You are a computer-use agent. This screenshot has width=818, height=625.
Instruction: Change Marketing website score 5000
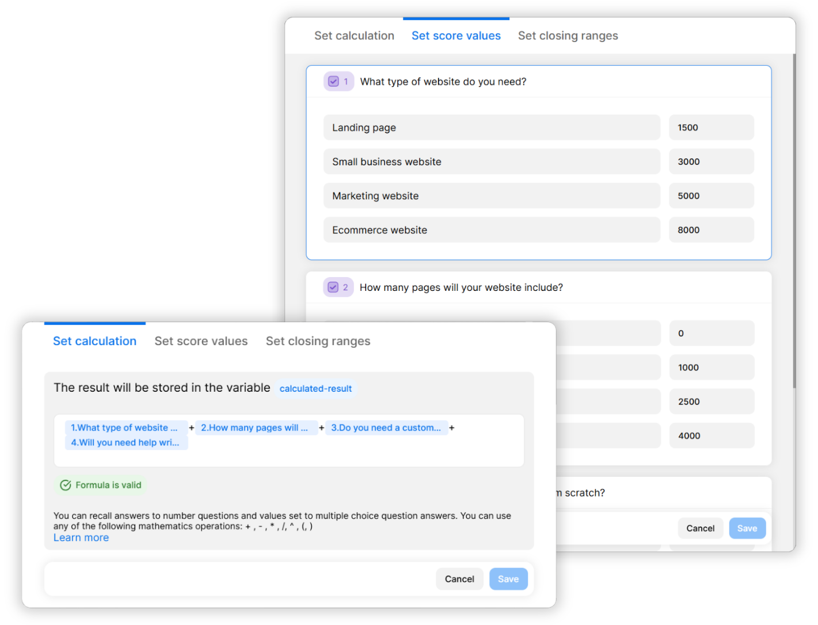tap(712, 196)
